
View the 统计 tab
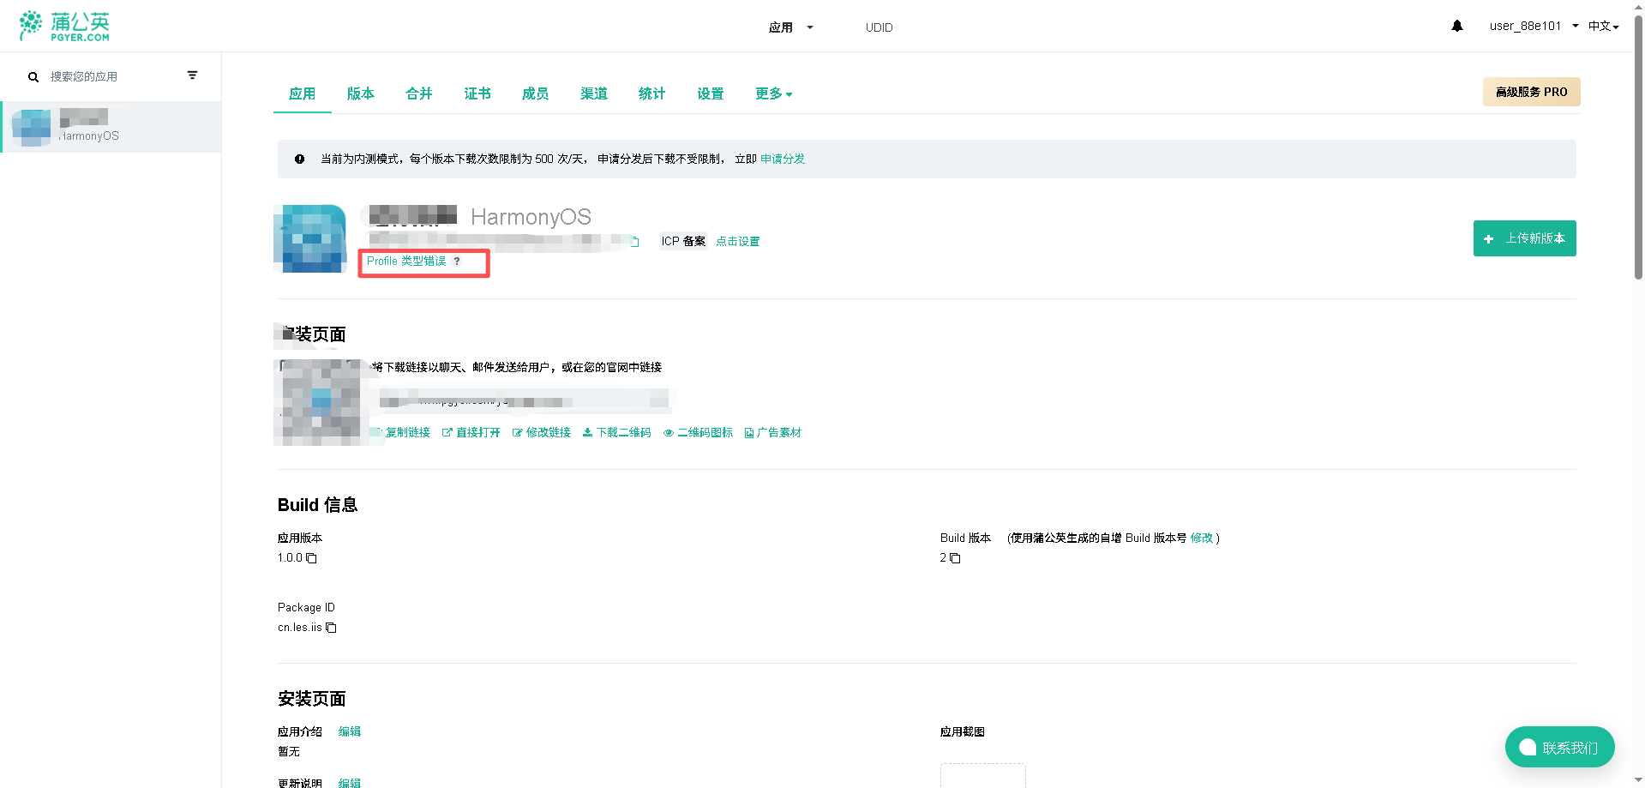(x=652, y=93)
